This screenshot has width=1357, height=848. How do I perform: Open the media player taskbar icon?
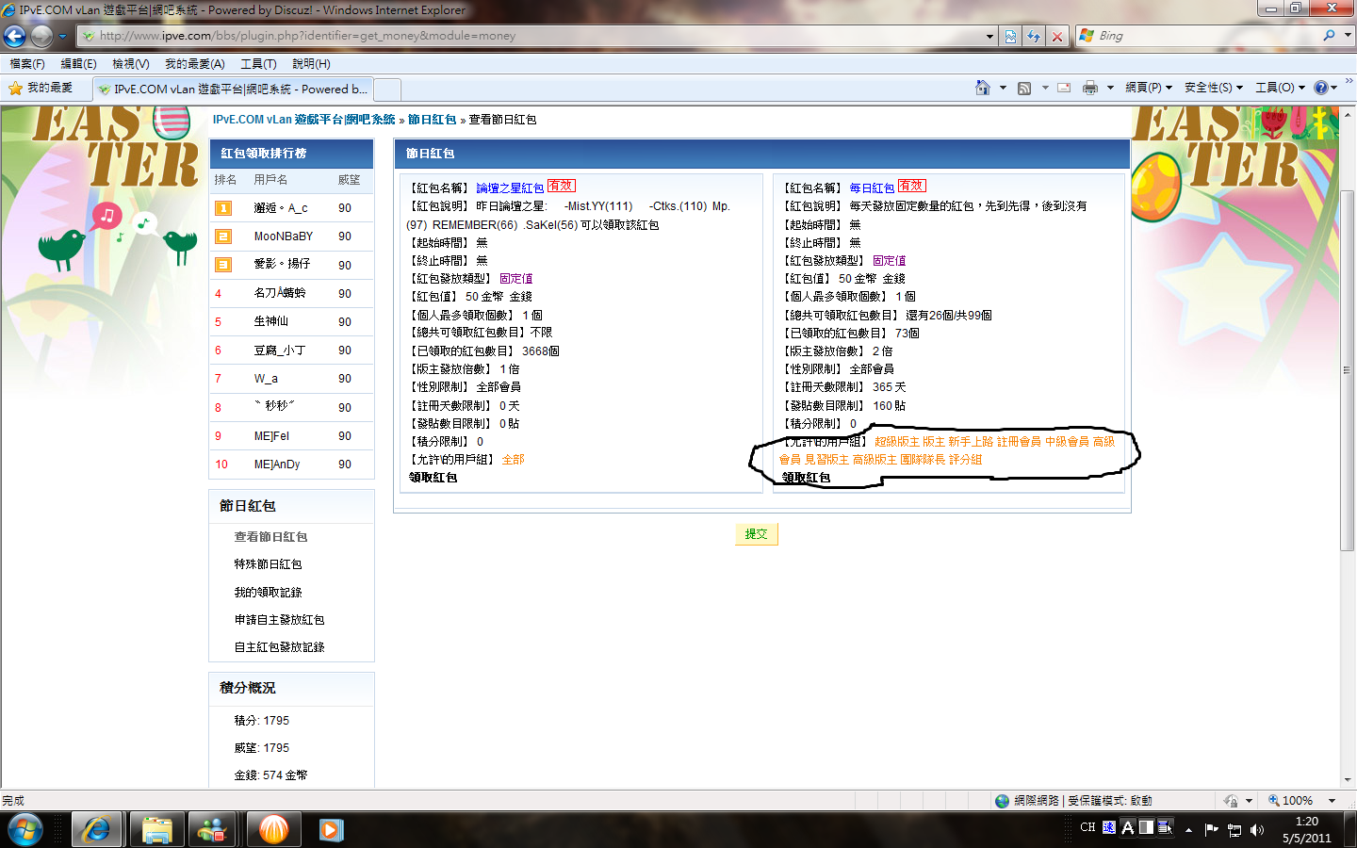(331, 829)
